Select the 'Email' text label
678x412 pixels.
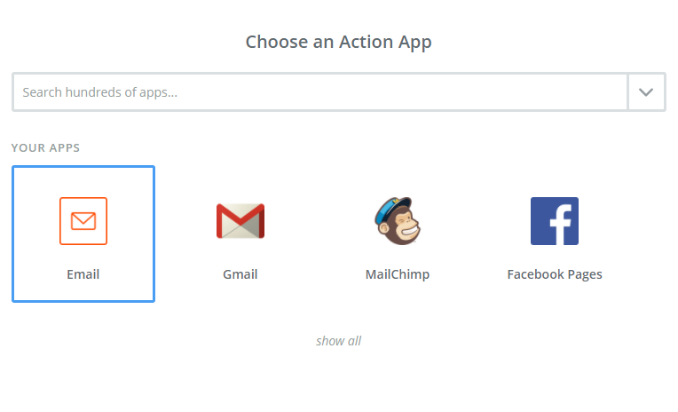click(83, 274)
